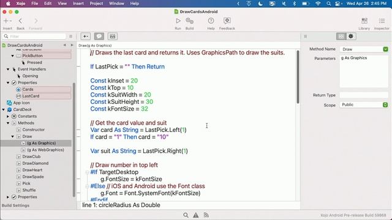Select the Pressed event
The image size is (392, 220).
tap(34, 62)
